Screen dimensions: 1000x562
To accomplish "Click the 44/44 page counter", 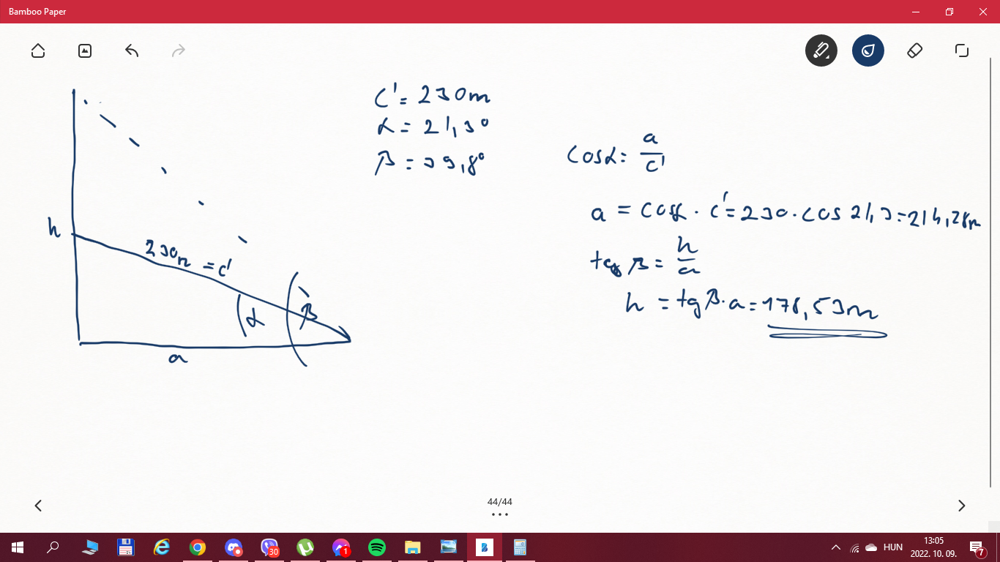I will pos(500,502).
